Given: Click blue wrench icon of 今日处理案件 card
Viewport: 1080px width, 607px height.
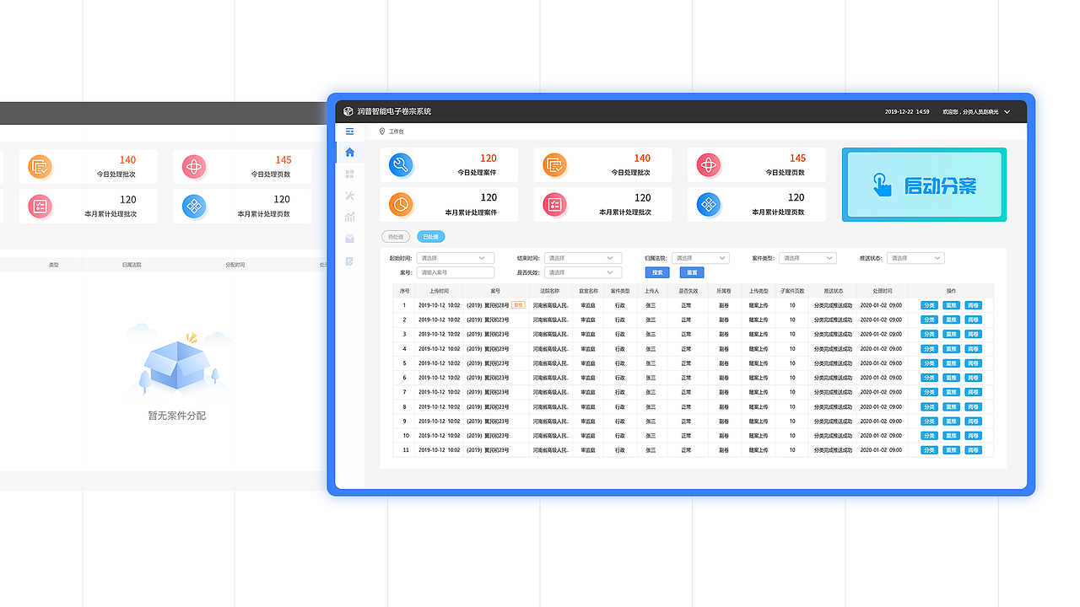Looking at the screenshot, I should (402, 165).
